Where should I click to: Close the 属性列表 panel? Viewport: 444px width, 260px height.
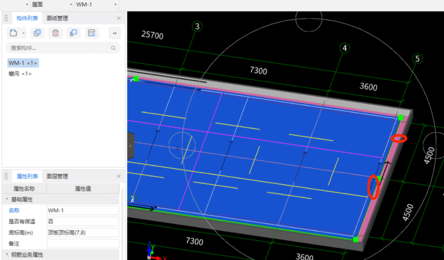tap(119, 176)
